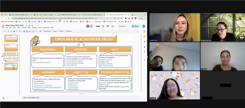
Task: Click the print icon in toolbar
Action: pyautogui.click(x=14, y=31)
